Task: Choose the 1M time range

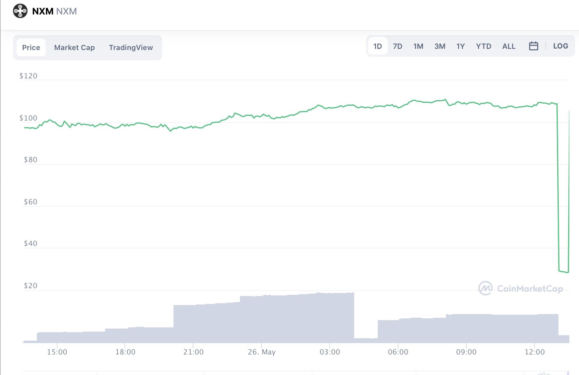Action: coord(418,46)
